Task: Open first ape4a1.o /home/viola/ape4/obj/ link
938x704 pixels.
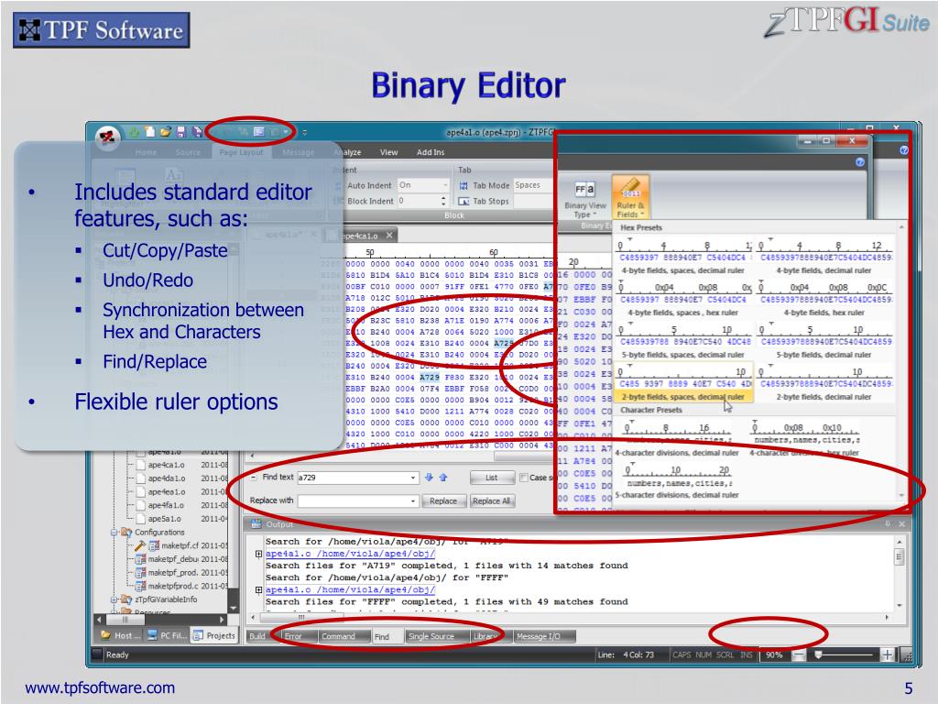Action: click(x=350, y=554)
